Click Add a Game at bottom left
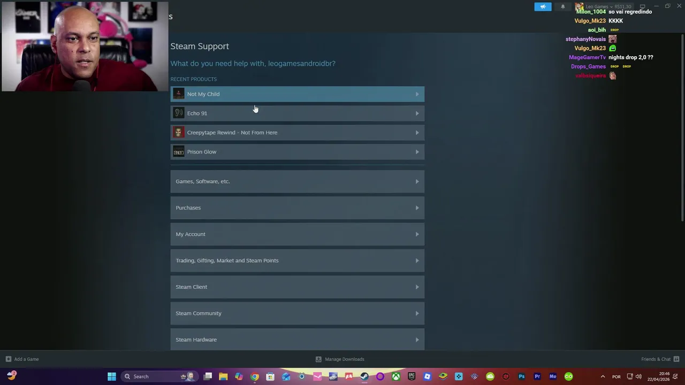Screen dimensions: 685x385 coord(22,359)
